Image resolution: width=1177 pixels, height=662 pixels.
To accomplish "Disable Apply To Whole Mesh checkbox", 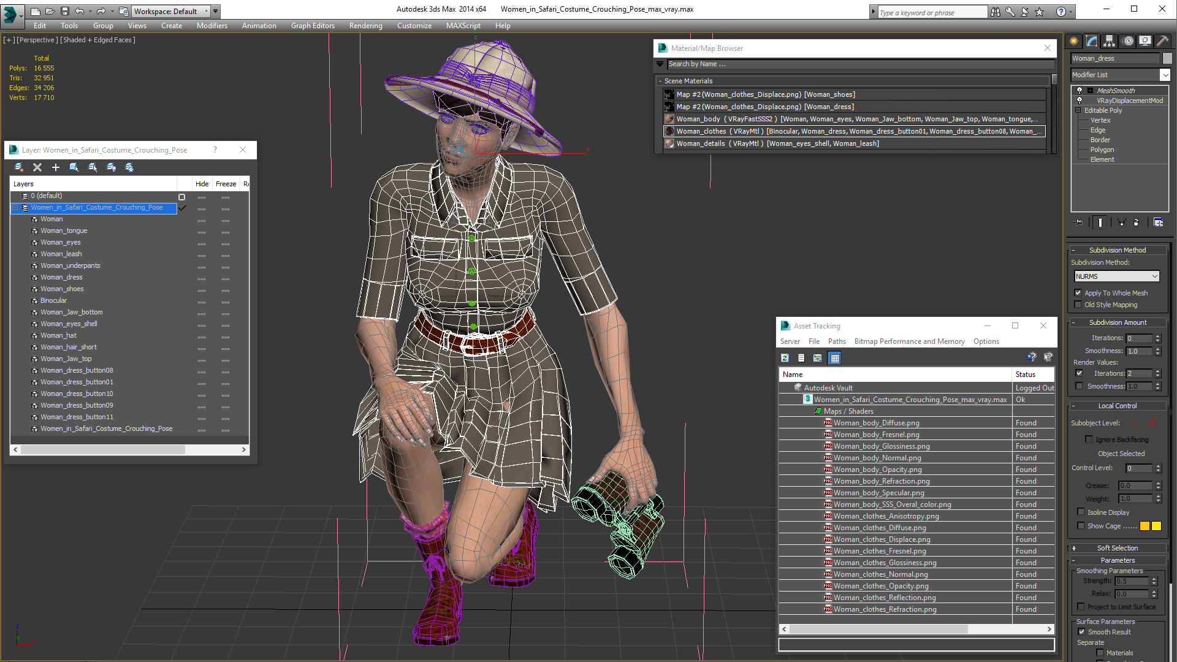I will pos(1078,293).
